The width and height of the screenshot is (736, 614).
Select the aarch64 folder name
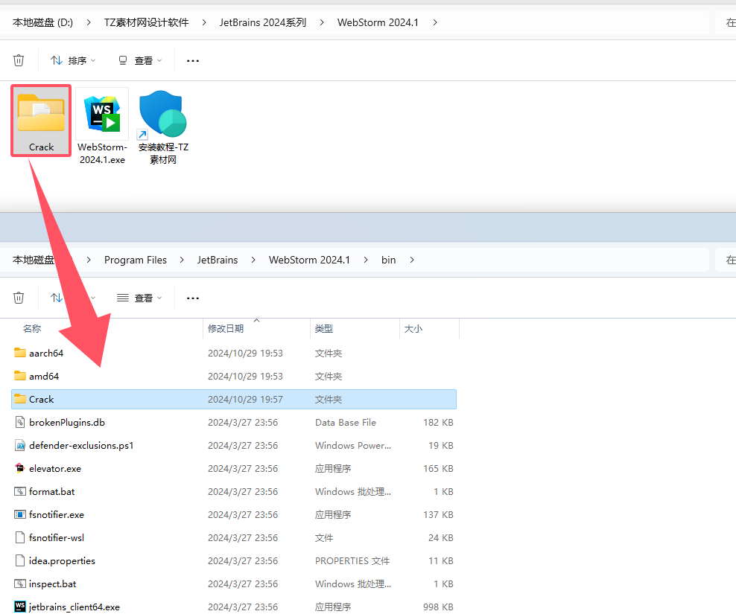tap(46, 354)
